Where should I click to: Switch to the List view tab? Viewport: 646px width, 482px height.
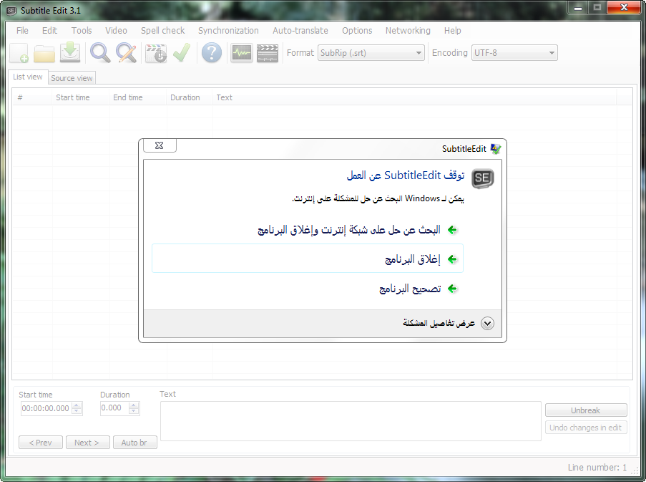[28, 77]
